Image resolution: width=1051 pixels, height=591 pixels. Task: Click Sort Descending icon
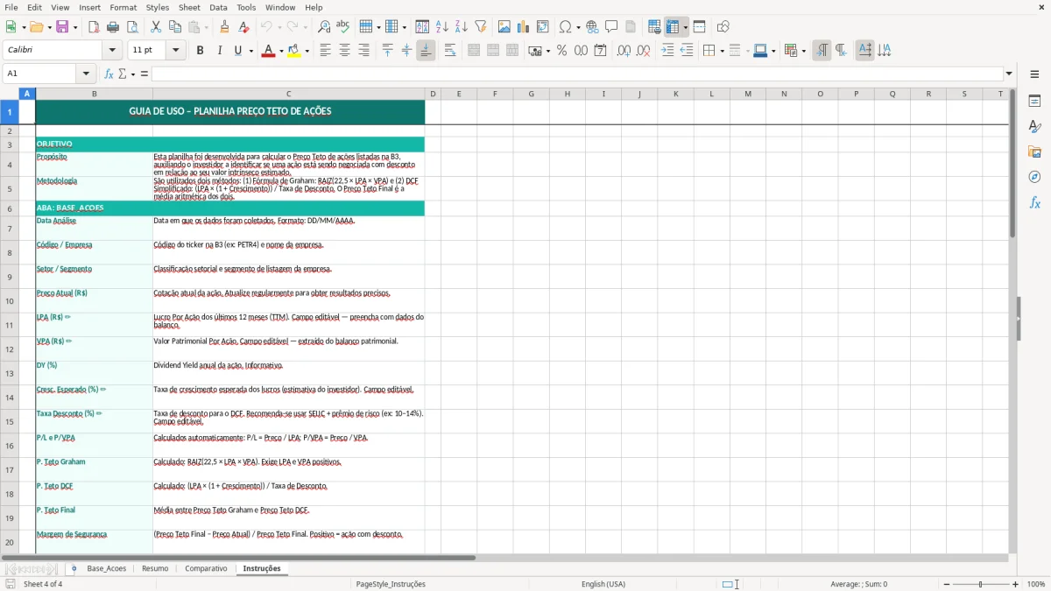(462, 27)
